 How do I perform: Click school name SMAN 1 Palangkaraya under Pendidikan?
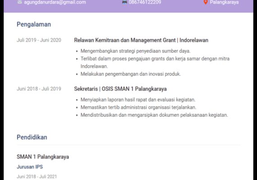click(x=43, y=157)
